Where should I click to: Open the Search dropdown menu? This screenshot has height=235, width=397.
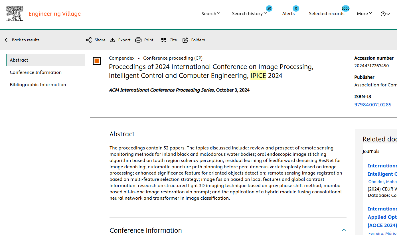pos(211,13)
